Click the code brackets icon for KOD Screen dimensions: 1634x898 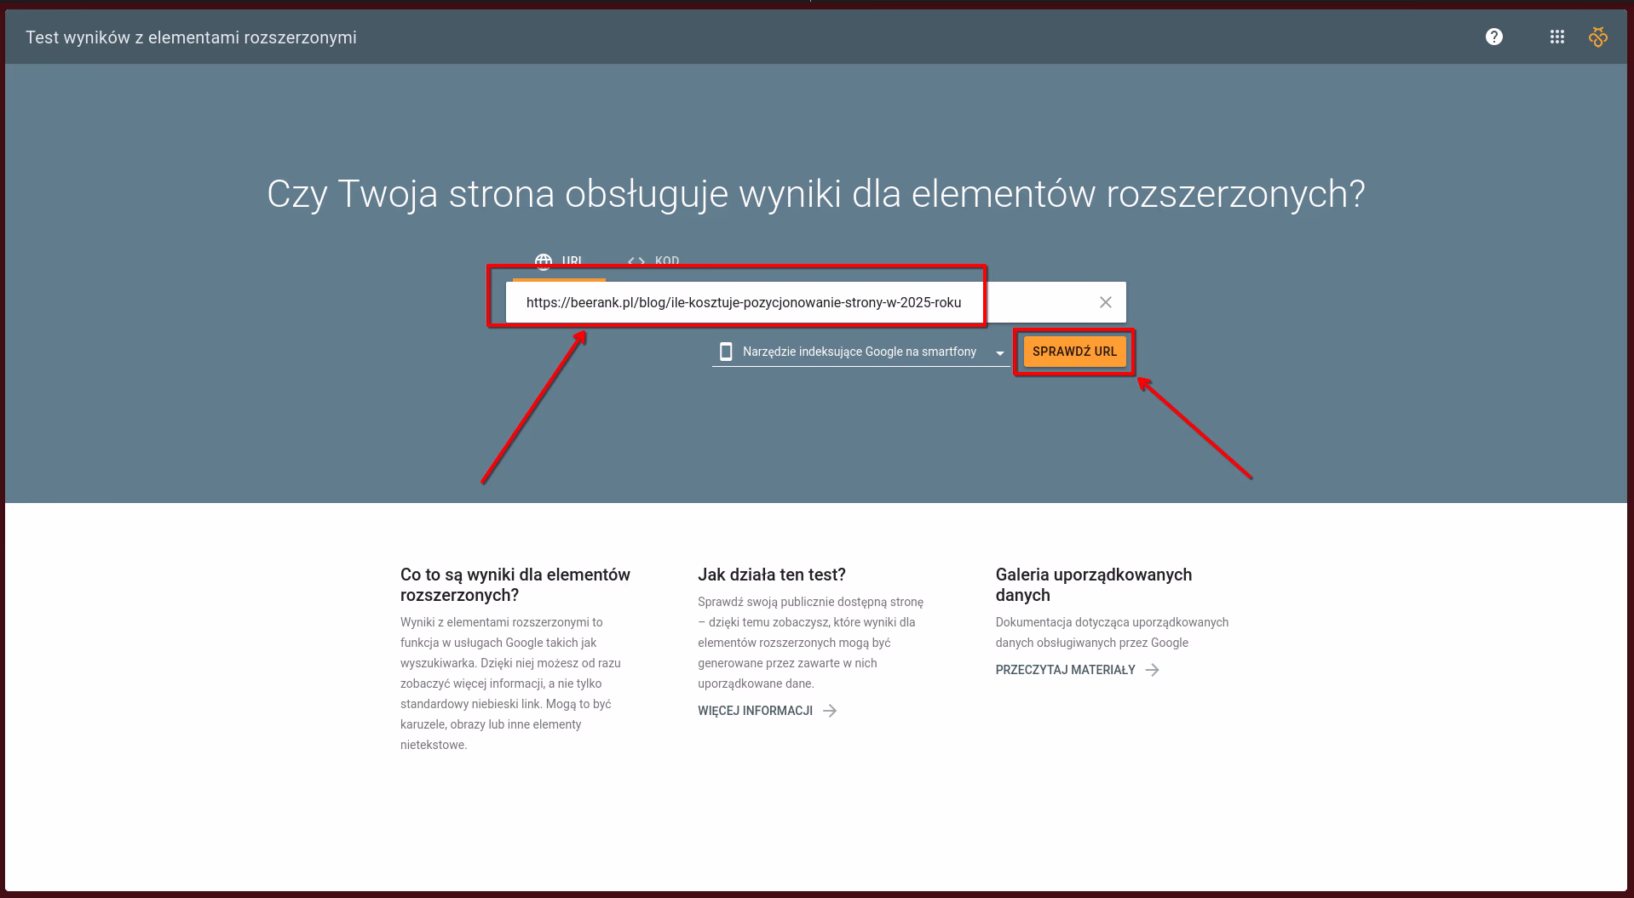pos(636,261)
